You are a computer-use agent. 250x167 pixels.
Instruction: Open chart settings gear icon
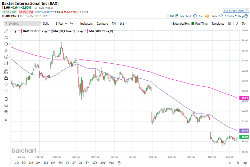click(230, 23)
